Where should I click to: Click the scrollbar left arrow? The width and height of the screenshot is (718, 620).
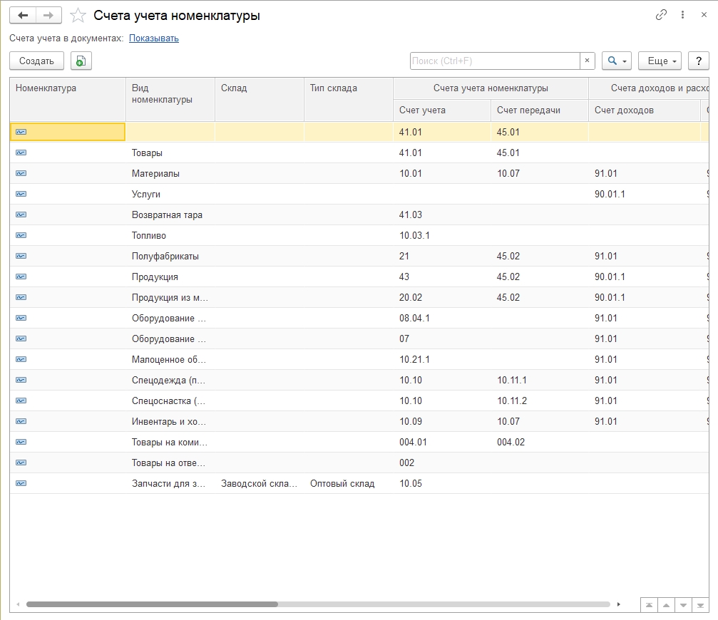(x=18, y=604)
